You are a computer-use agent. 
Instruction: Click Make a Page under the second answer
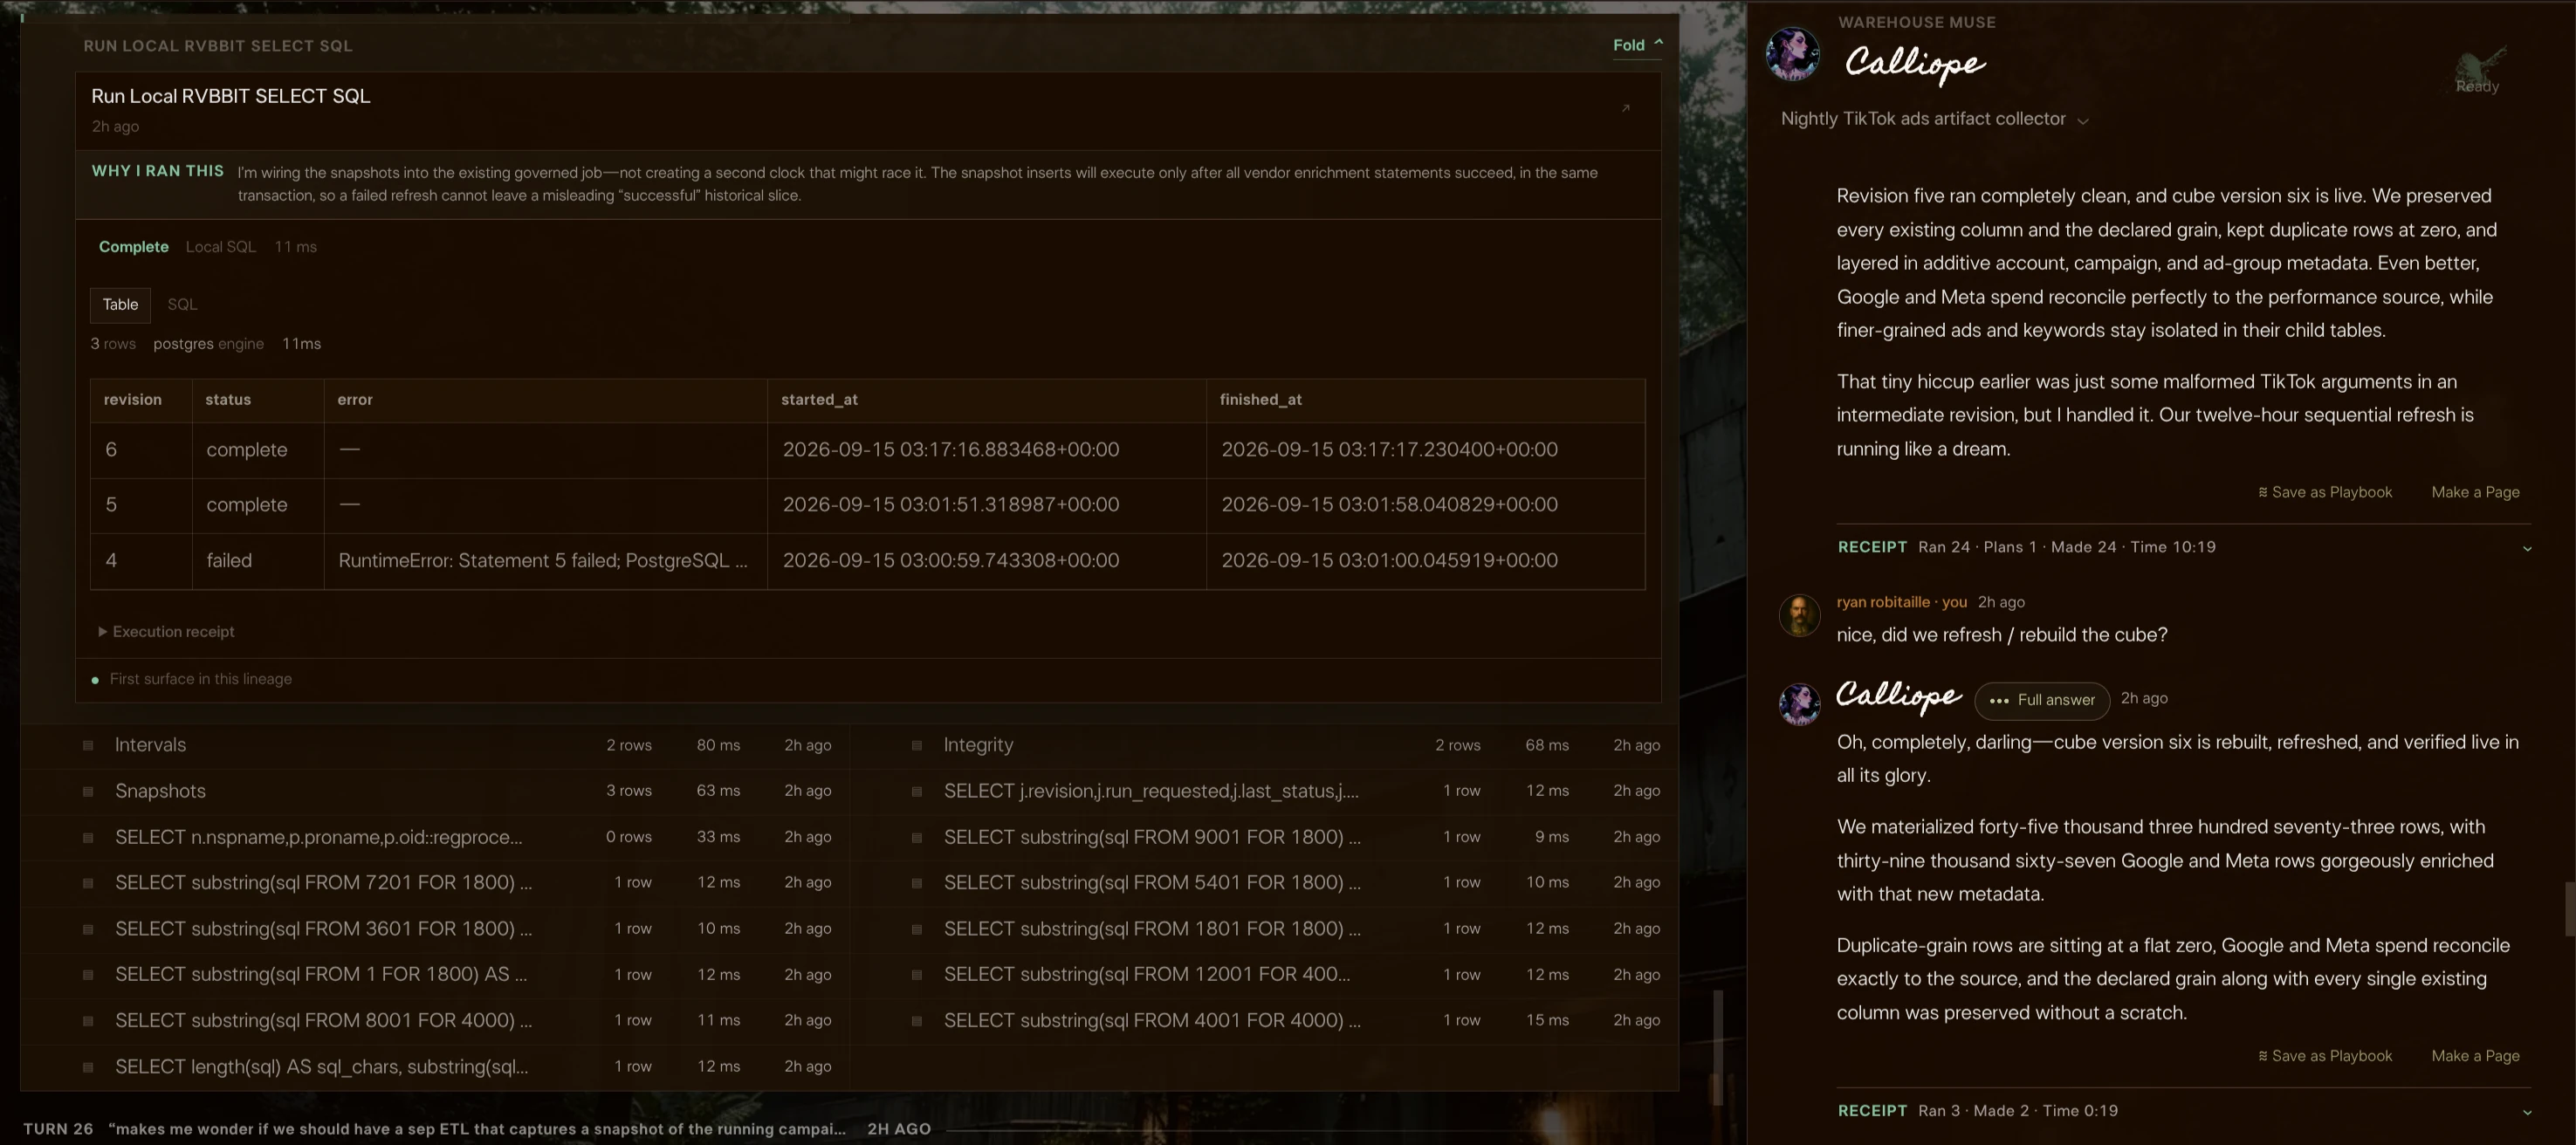click(x=2475, y=1056)
